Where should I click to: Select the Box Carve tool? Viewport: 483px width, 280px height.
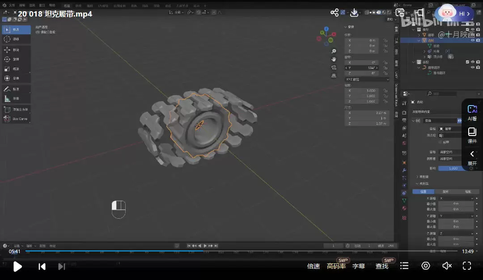17,119
